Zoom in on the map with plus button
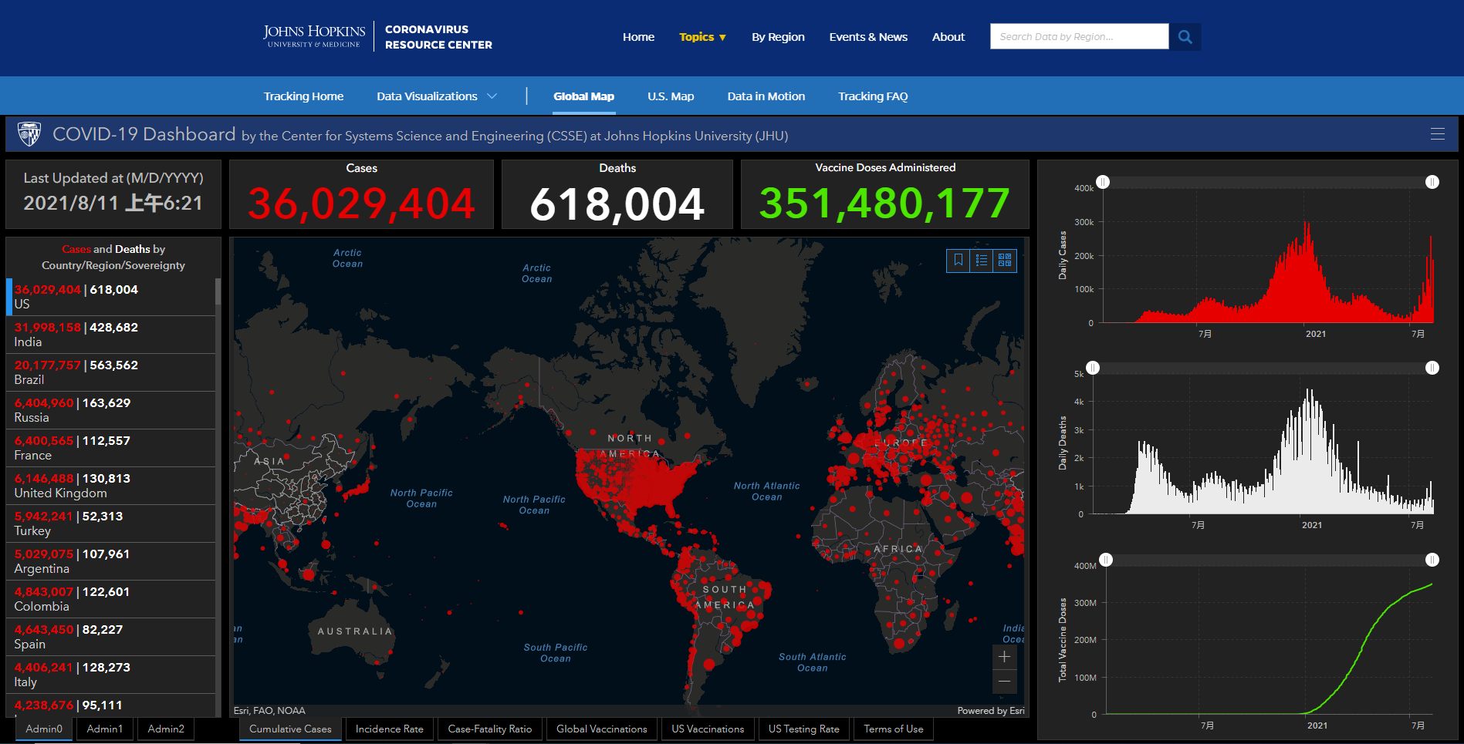 pos(1004,657)
